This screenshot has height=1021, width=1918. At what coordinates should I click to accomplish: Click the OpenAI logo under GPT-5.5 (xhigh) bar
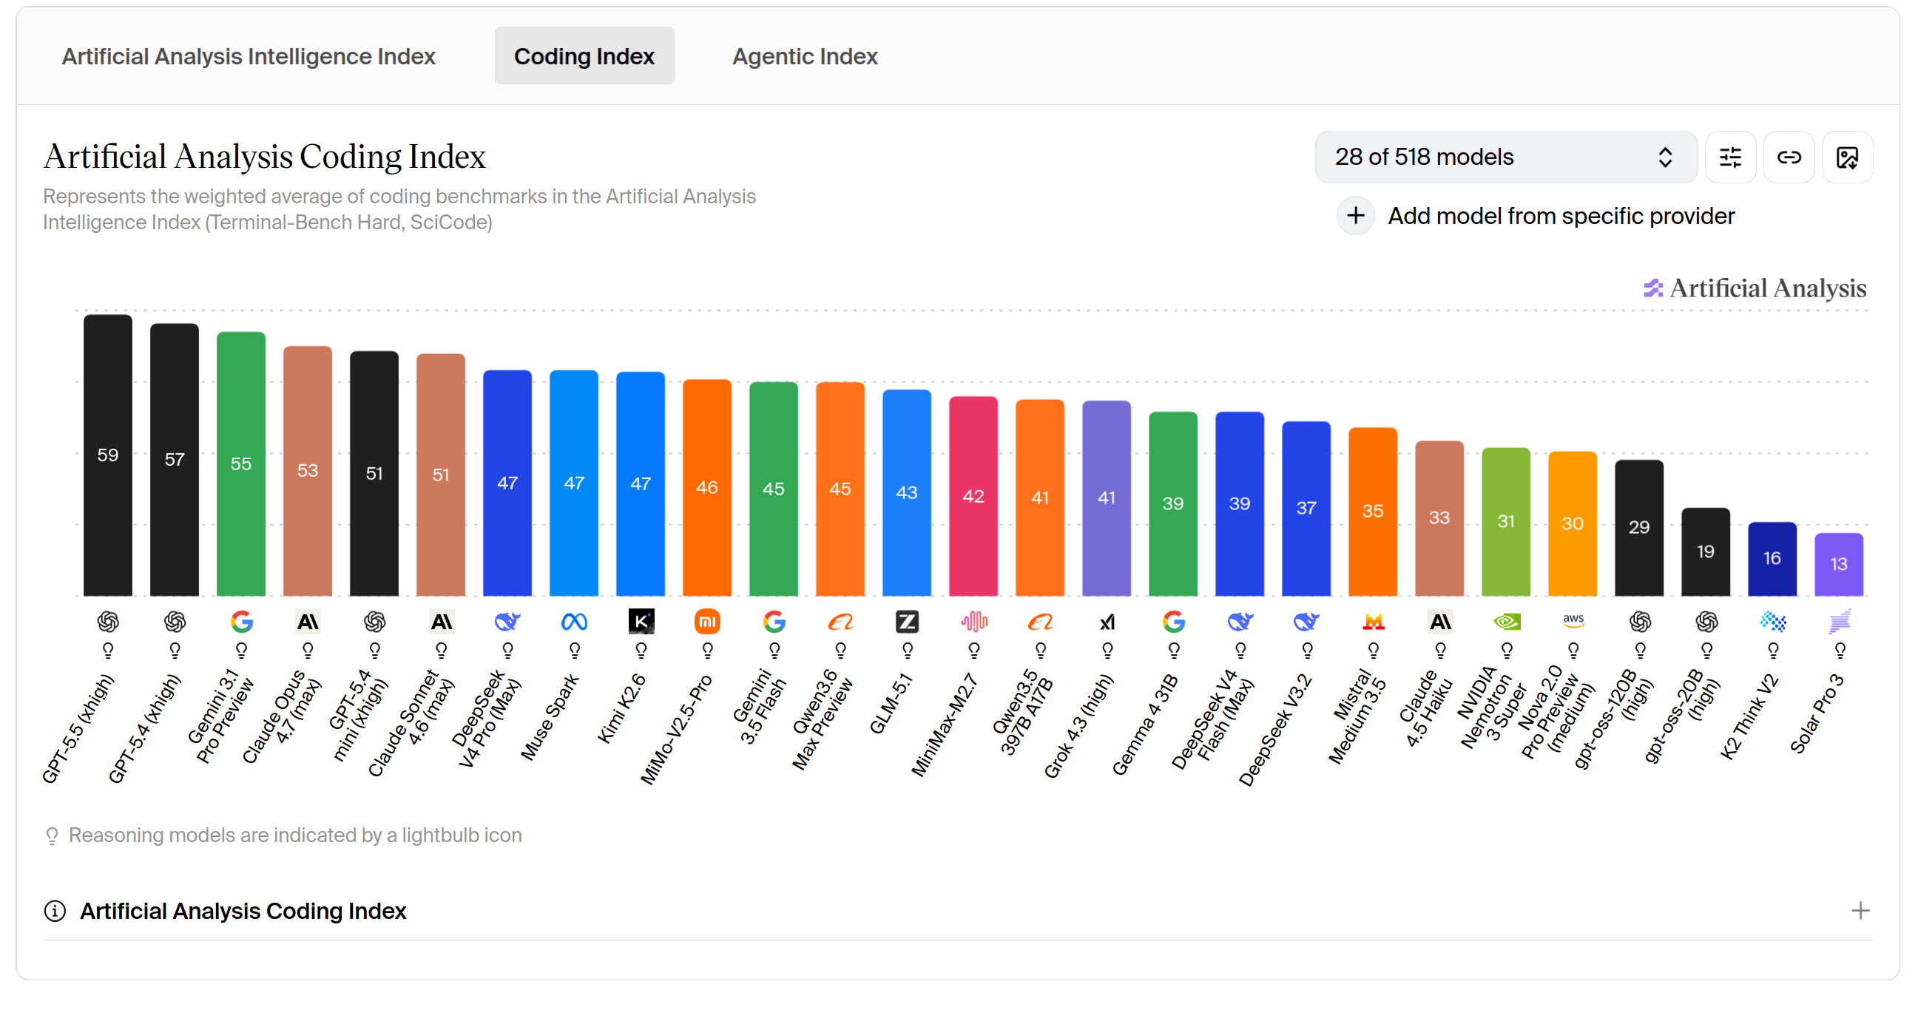(108, 620)
